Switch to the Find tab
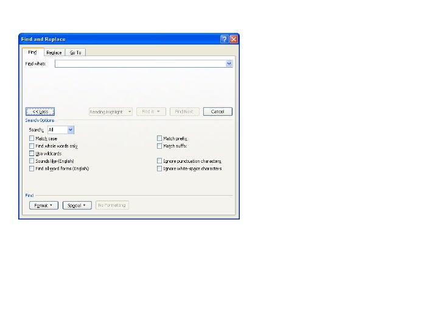This screenshot has width=443, height=314. 32,52
